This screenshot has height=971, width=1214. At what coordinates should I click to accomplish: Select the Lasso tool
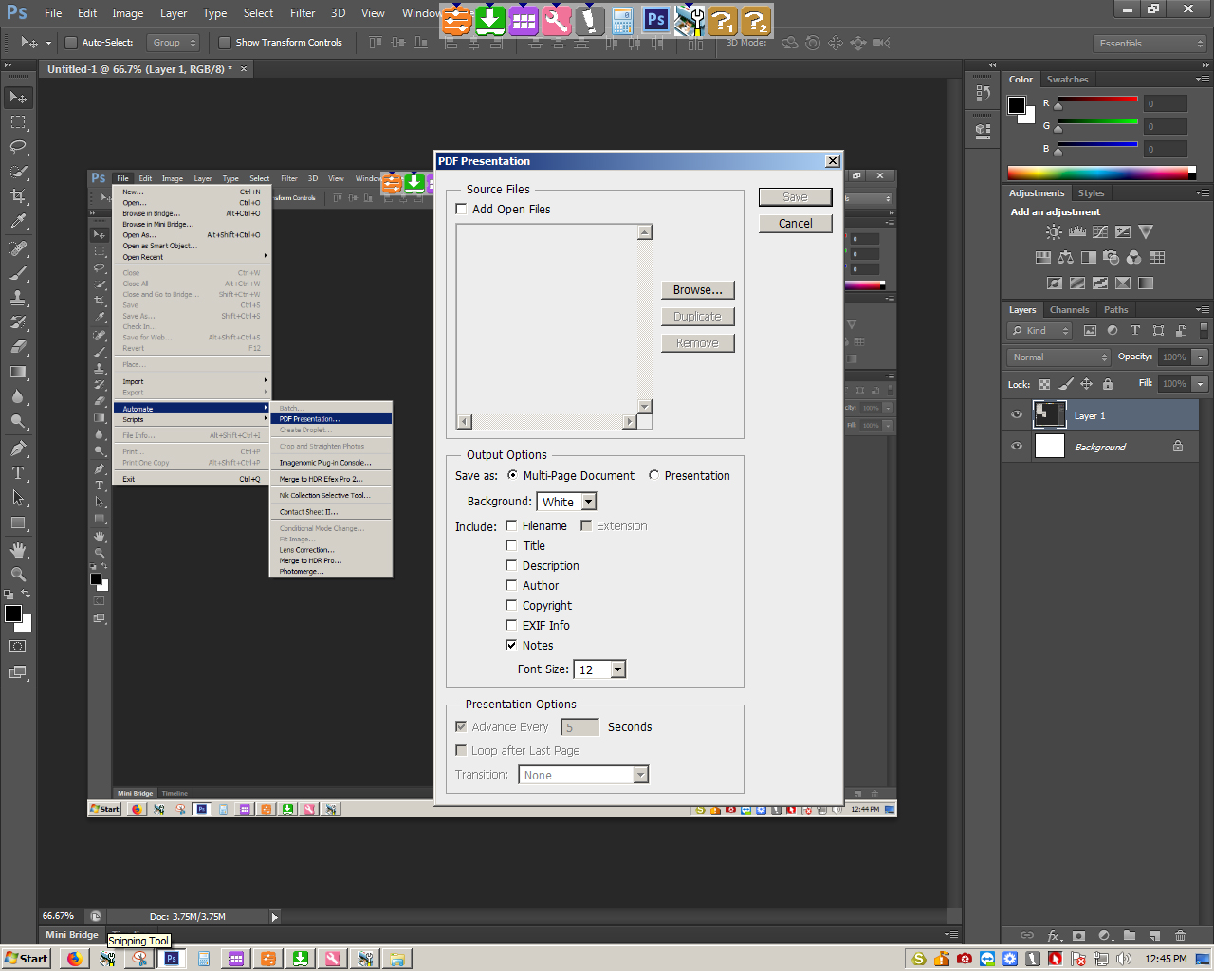coord(18,147)
